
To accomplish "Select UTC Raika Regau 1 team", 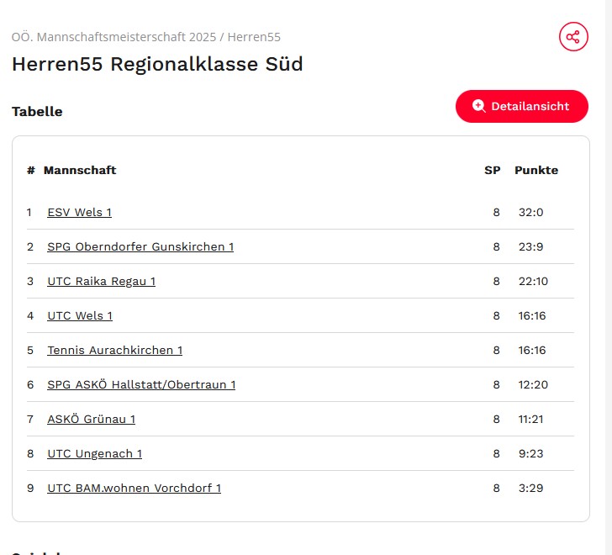I will pos(101,281).
